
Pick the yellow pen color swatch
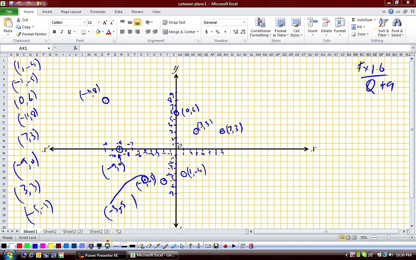tap(51, 246)
